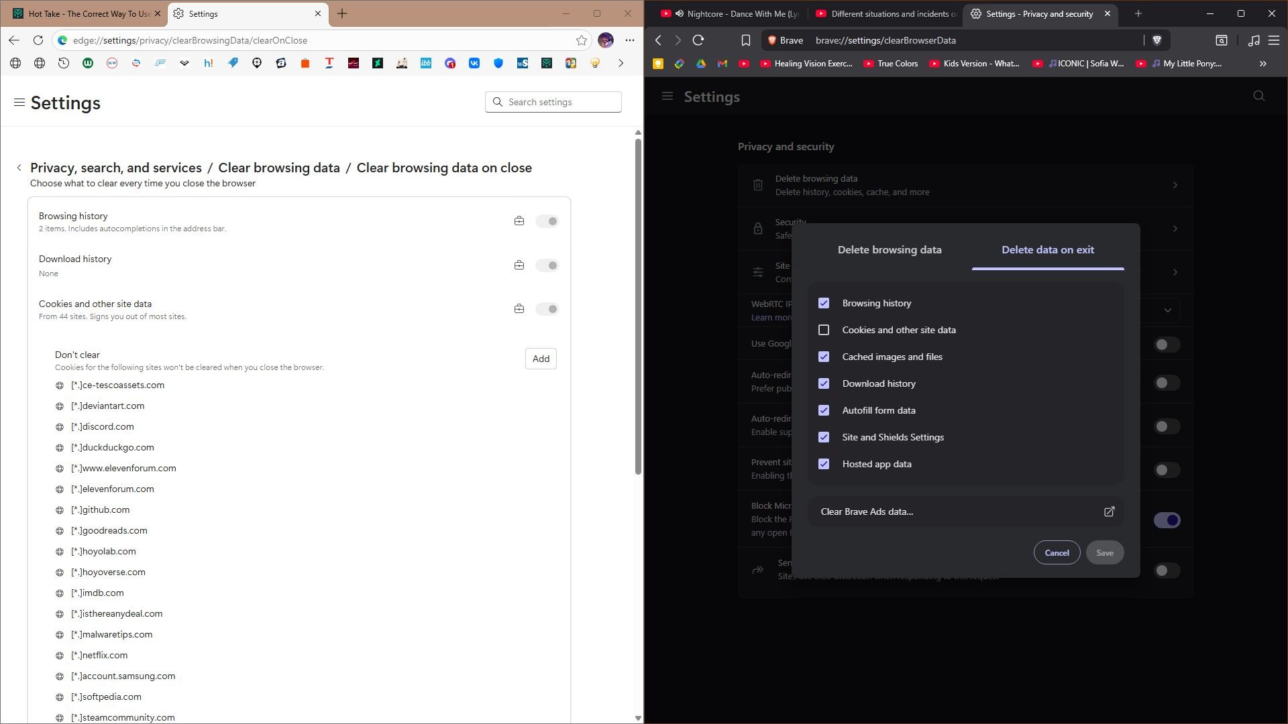Open the blue 'h!' favorite in Edge
The image size is (1288, 724).
click(x=209, y=63)
